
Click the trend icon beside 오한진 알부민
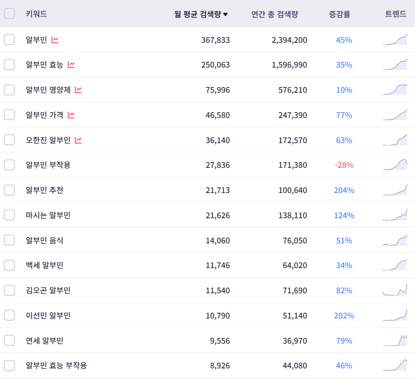[78, 140]
